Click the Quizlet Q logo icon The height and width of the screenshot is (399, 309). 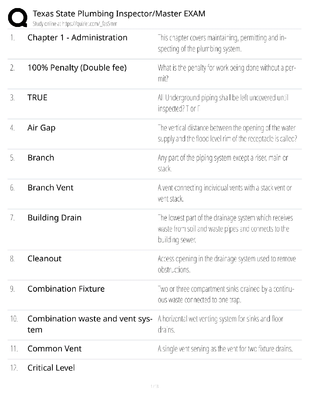(x=18, y=17)
